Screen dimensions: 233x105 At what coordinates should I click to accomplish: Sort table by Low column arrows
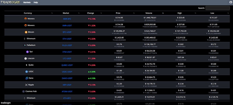228,13
